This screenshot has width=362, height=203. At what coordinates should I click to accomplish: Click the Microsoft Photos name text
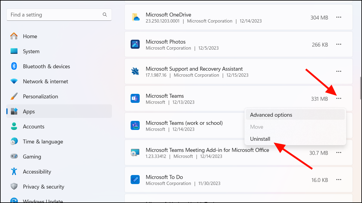coord(166,42)
